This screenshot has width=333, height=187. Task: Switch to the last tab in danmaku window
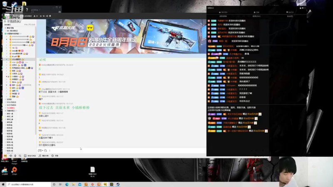point(290,16)
